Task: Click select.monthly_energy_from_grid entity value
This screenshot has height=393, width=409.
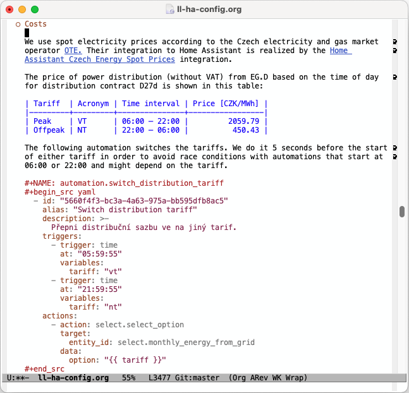Action: [x=186, y=342]
